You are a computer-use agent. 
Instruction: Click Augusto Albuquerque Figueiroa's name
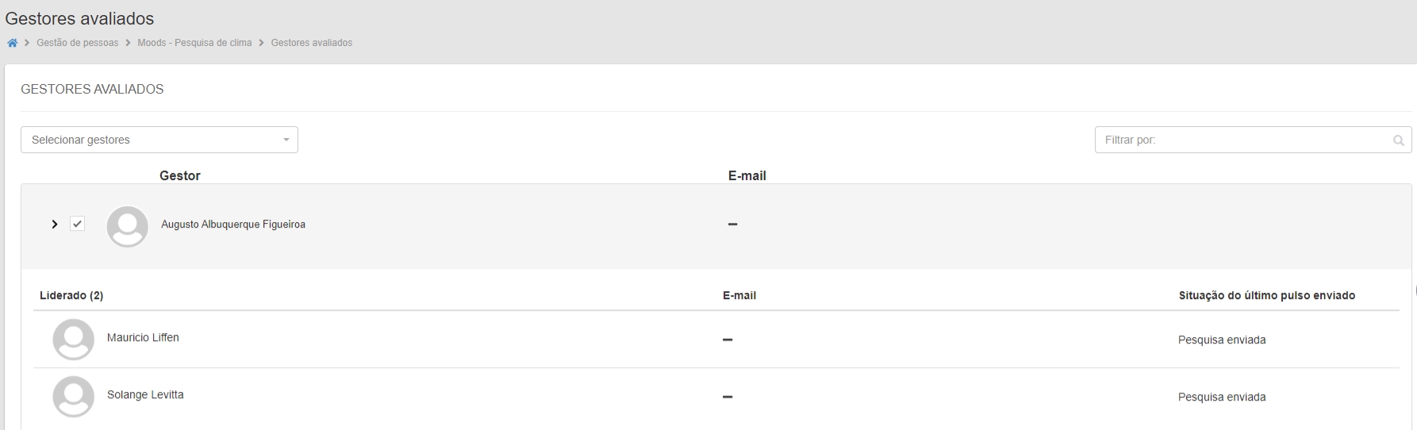[233, 225]
